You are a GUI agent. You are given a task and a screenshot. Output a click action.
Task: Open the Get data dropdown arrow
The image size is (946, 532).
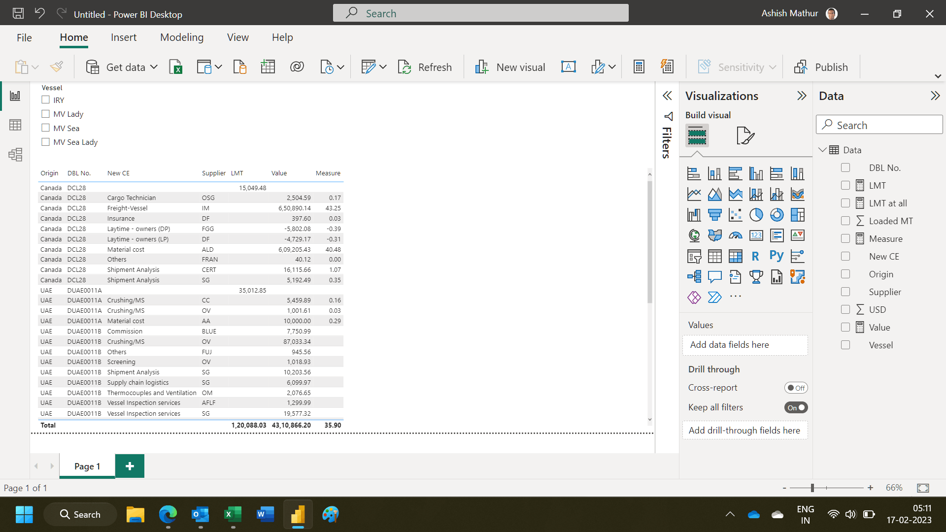coord(154,67)
